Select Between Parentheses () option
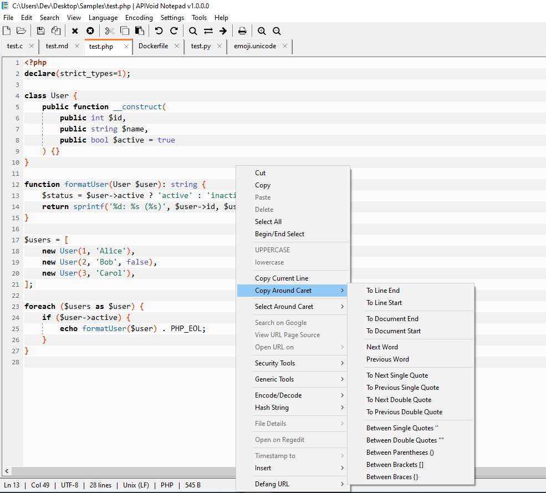 411,452
